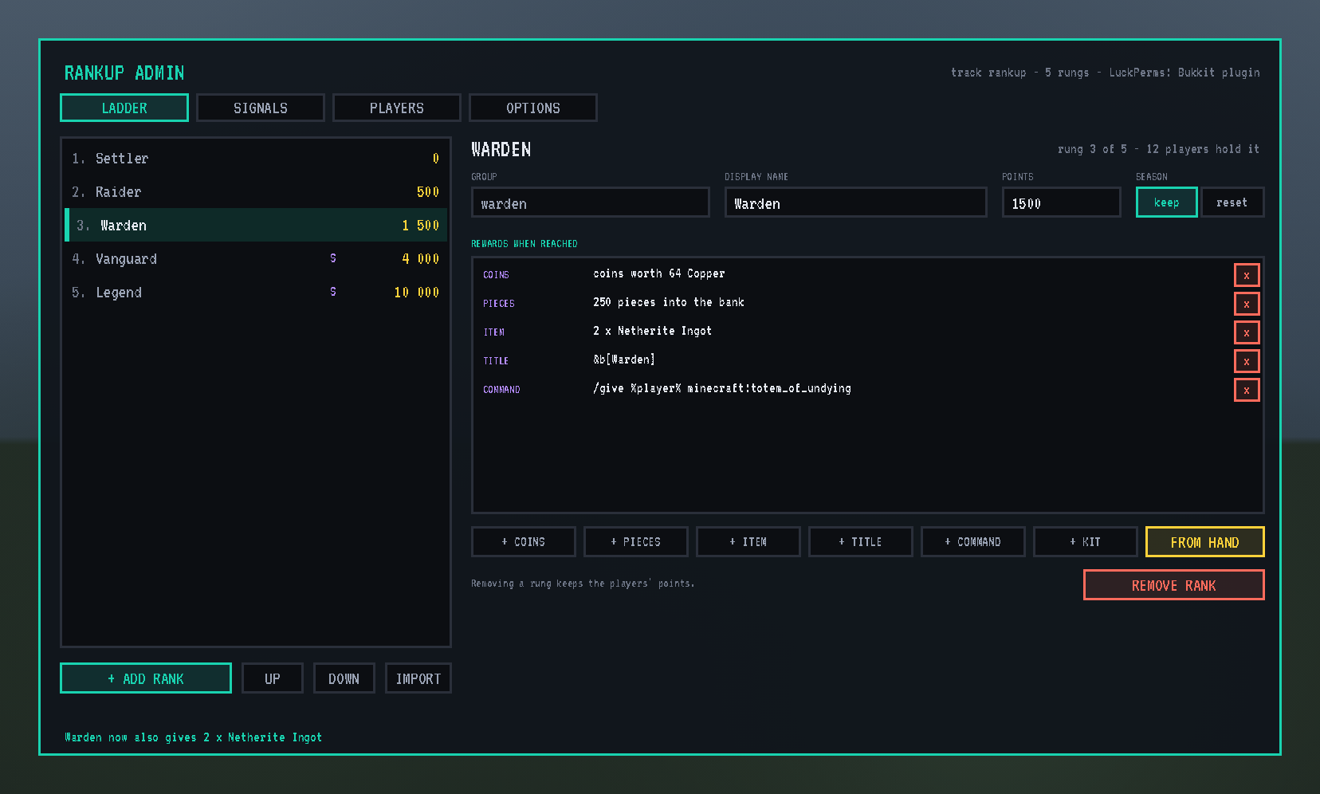Viewport: 1320px width, 794px height.
Task: Click the From Hand button
Action: click(x=1205, y=542)
